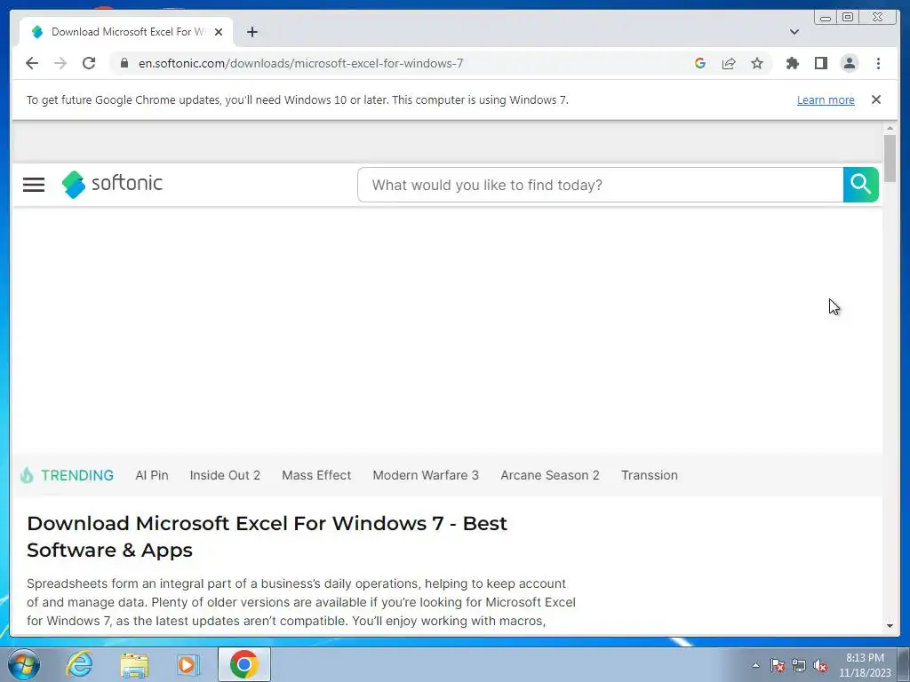
Task: Open the Modern Warfare 3 trending link
Action: pyautogui.click(x=426, y=475)
